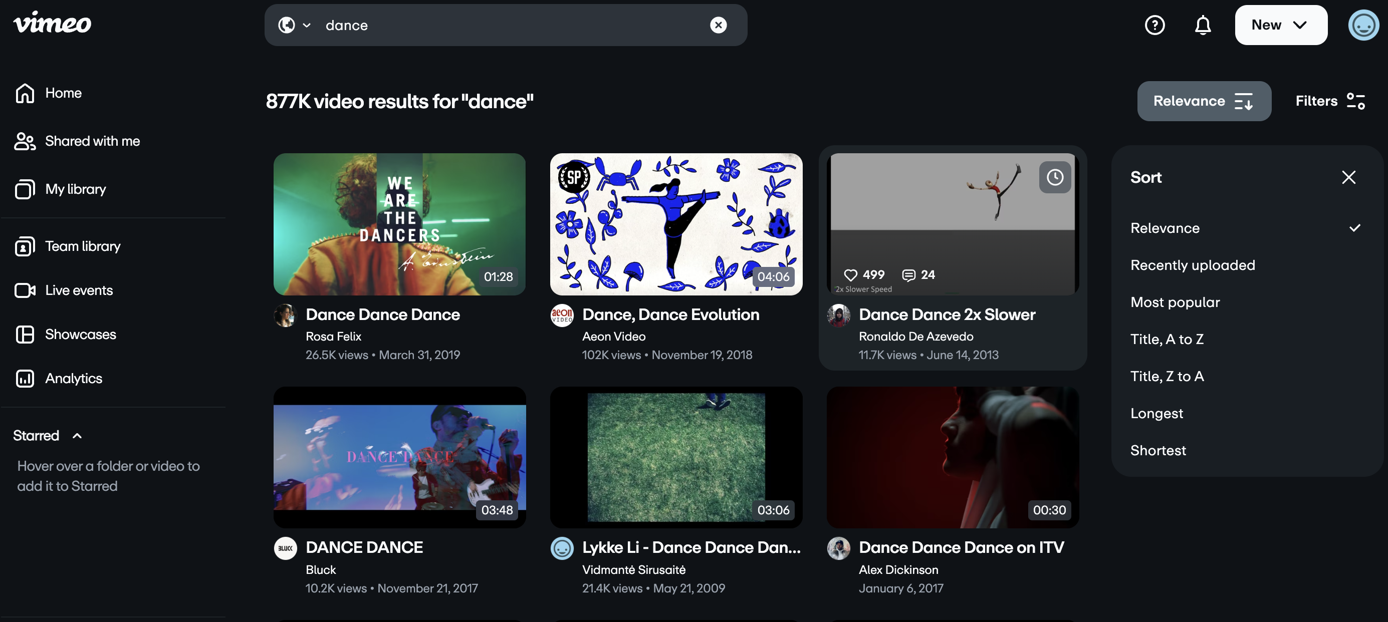The image size is (1388, 622).
Task: Open Analytics from the sidebar
Action: [x=73, y=379]
